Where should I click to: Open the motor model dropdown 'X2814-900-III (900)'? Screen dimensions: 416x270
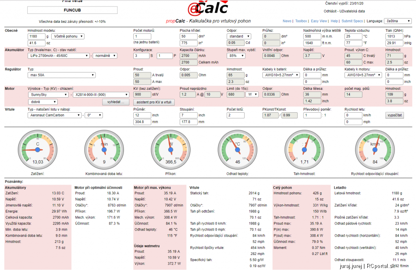[x=101, y=95]
